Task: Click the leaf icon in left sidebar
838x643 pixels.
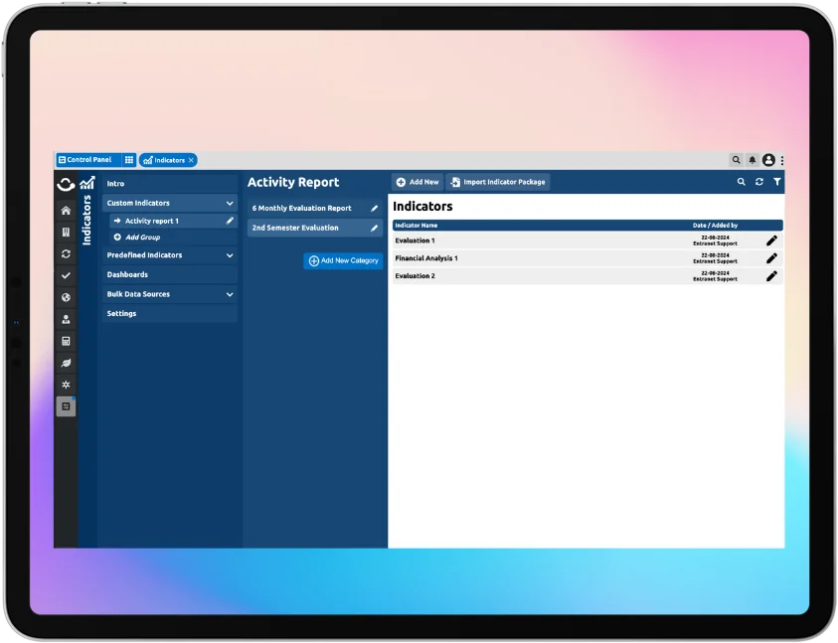Action: (66, 363)
